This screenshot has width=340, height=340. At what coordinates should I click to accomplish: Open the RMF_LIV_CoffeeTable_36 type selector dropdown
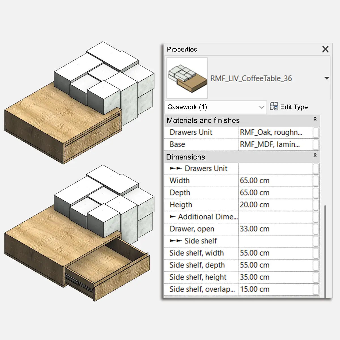click(326, 78)
